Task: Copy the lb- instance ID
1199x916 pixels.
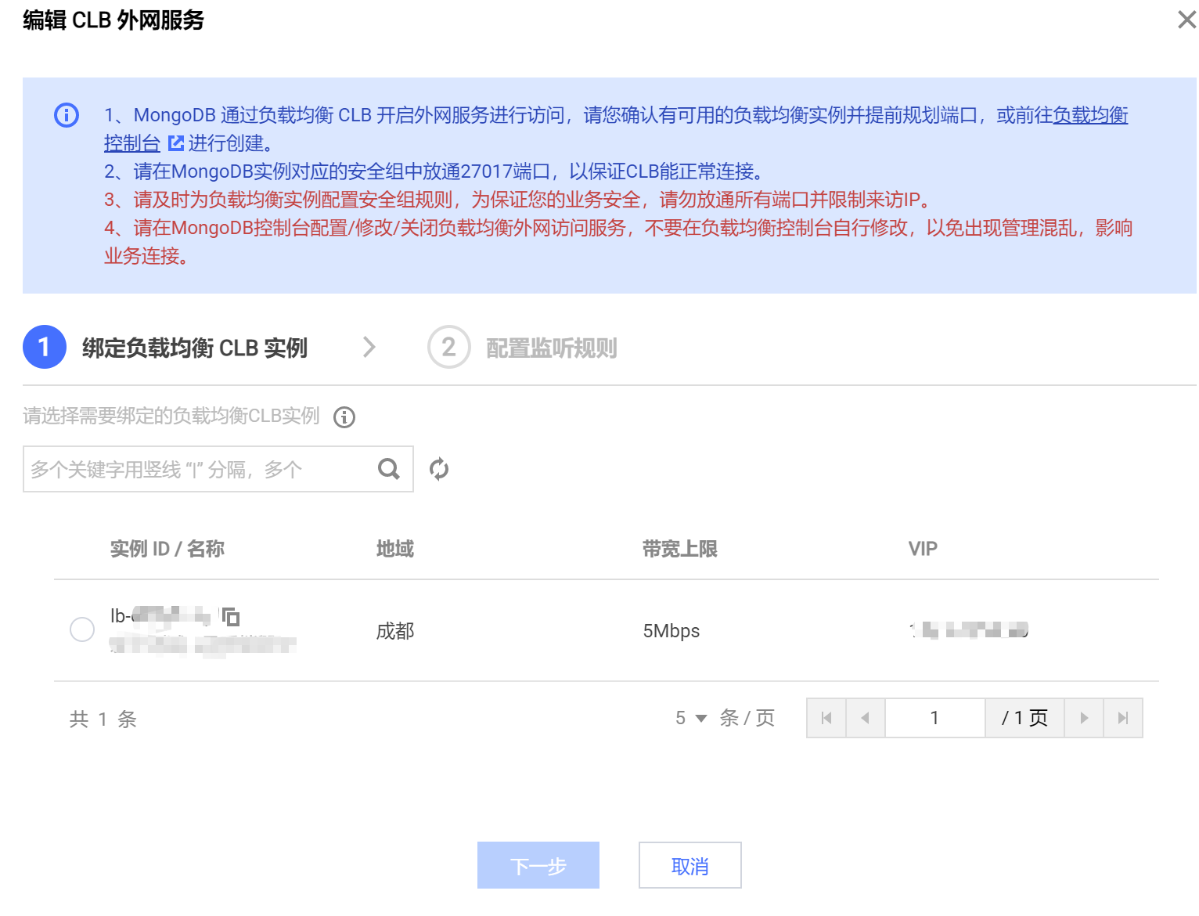Action: coord(230,616)
